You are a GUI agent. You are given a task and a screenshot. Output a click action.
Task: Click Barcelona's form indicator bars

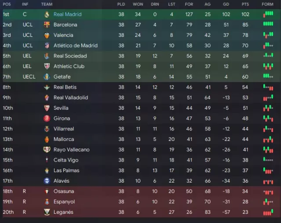point(268,24)
